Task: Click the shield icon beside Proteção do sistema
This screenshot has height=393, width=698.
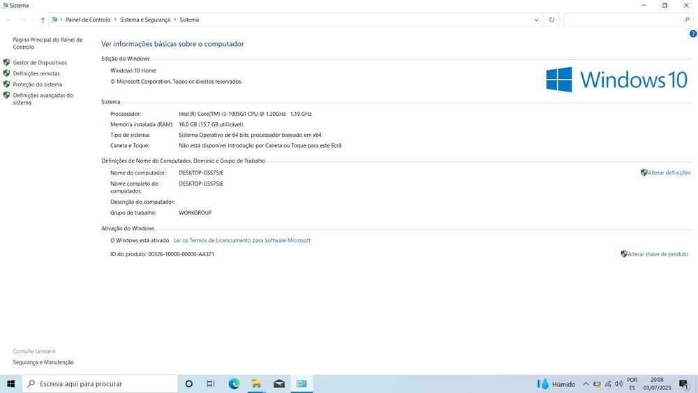Action: 6,84
